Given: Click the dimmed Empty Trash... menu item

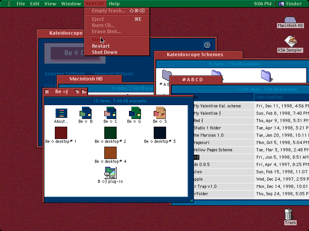Looking at the screenshot, I should [117, 11].
